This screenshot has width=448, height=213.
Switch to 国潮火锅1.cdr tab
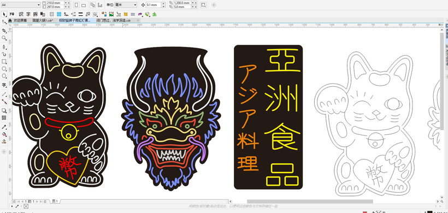(43, 20)
